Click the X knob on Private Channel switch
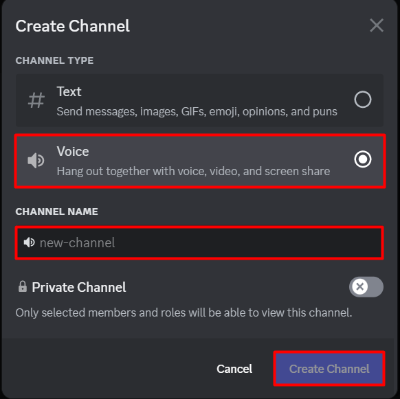The height and width of the screenshot is (399, 400). (x=359, y=287)
